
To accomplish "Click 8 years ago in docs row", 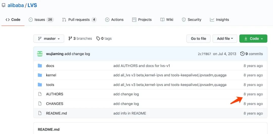I will tap(253, 66).
